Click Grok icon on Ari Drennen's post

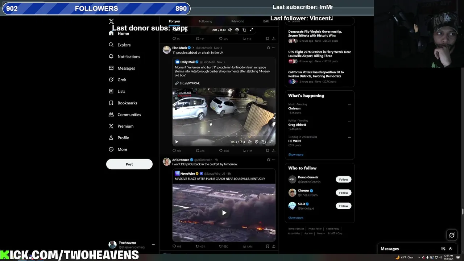pos(268,159)
